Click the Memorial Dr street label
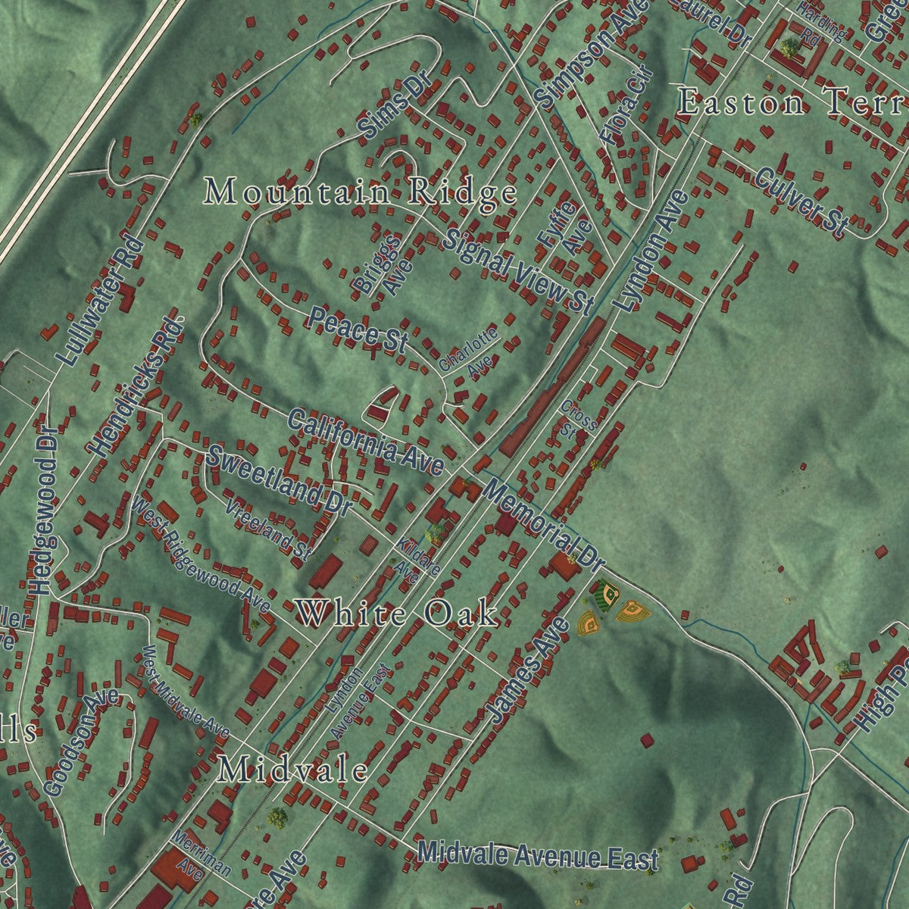 (543, 524)
